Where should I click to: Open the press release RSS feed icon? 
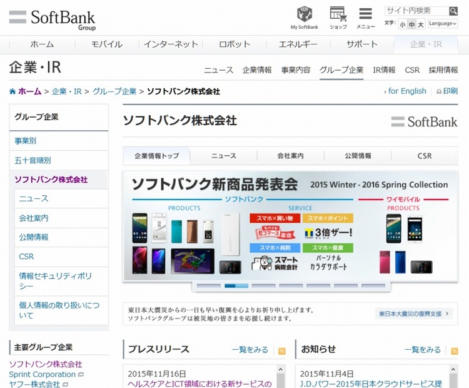point(281,351)
